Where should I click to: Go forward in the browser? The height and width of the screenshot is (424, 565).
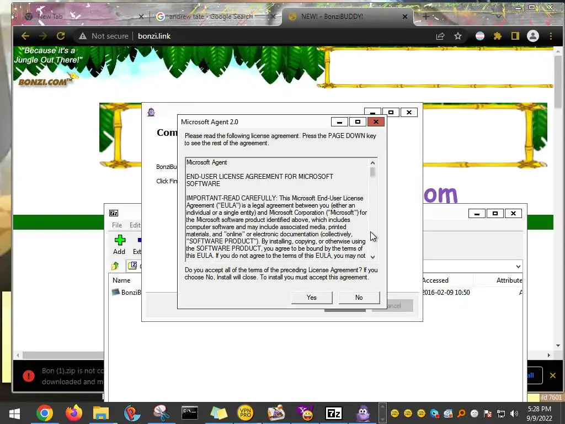click(43, 36)
